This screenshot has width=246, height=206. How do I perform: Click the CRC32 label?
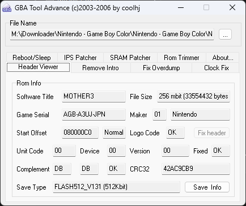pyautogui.click(x=139, y=169)
